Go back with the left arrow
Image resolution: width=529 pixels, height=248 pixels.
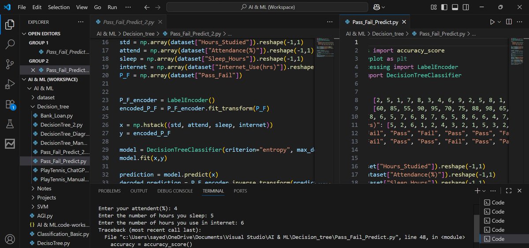pyautogui.click(x=147, y=7)
